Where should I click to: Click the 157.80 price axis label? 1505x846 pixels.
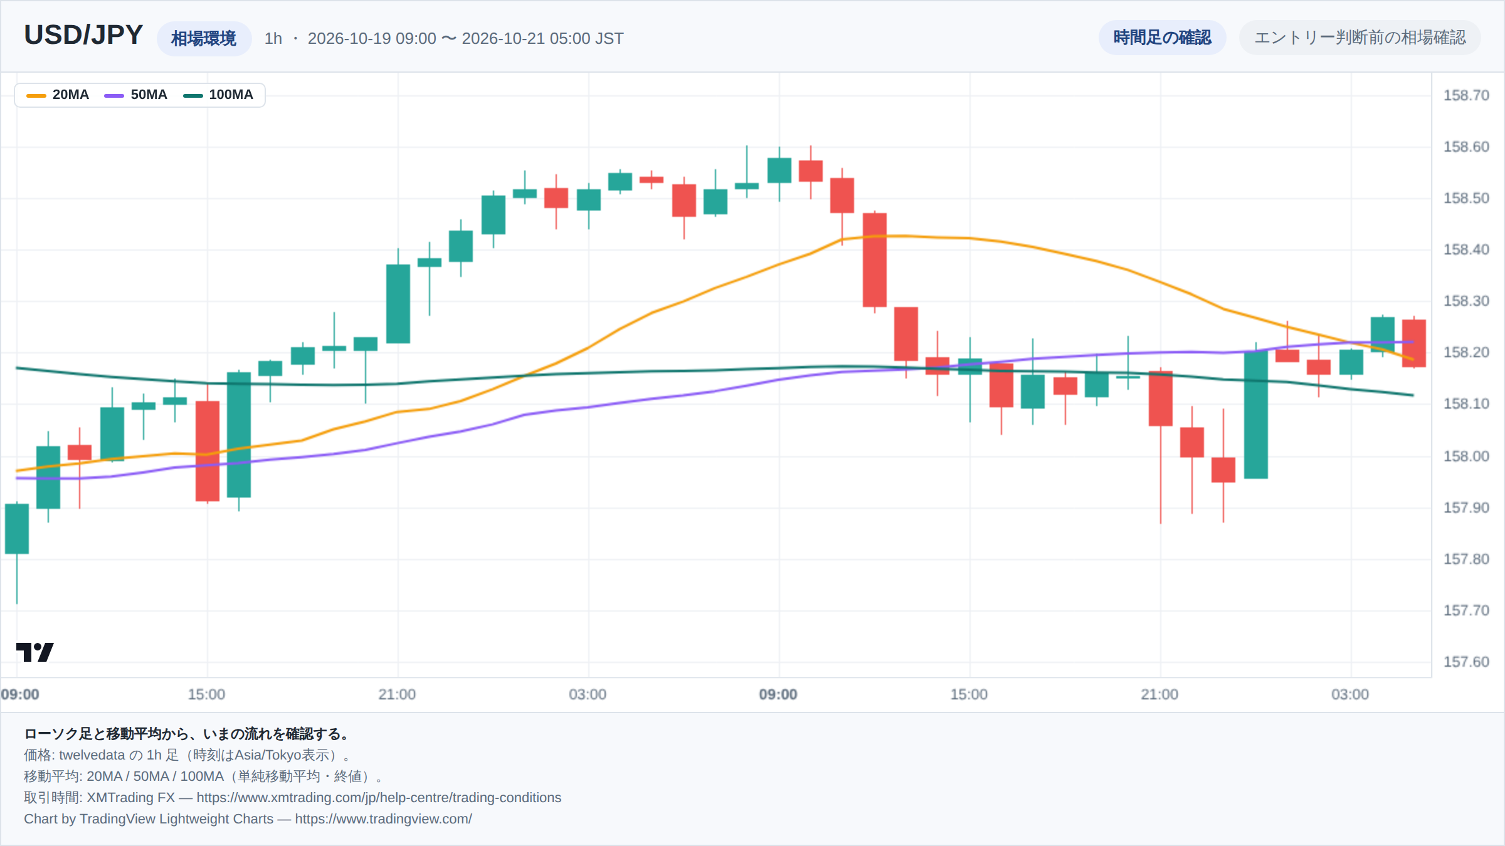click(1466, 559)
